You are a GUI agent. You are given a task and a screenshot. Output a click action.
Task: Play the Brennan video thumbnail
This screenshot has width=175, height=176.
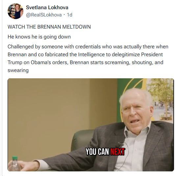click(x=91, y=125)
